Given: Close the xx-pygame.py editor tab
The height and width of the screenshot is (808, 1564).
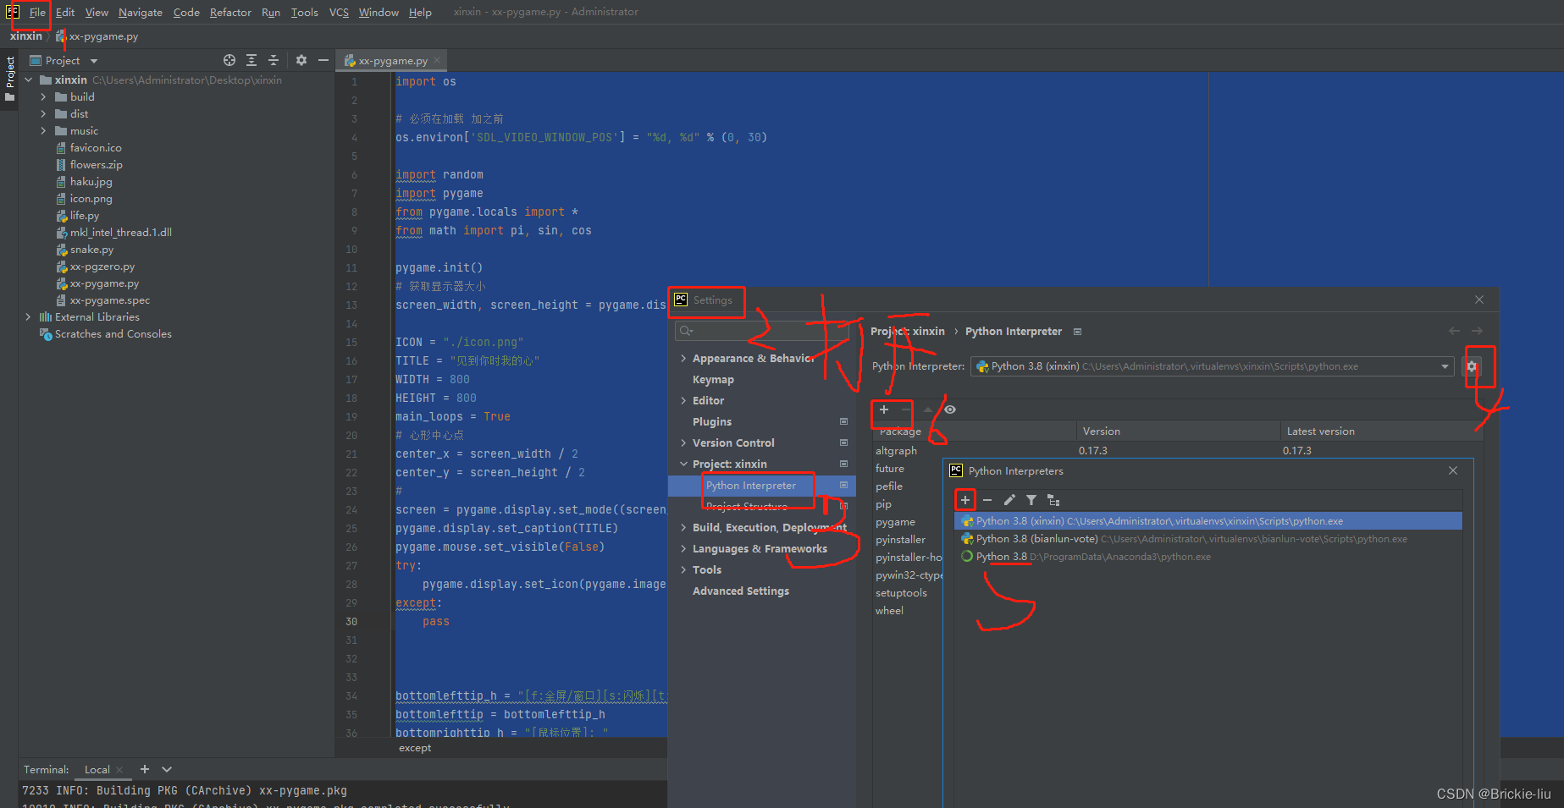Looking at the screenshot, I should point(437,60).
